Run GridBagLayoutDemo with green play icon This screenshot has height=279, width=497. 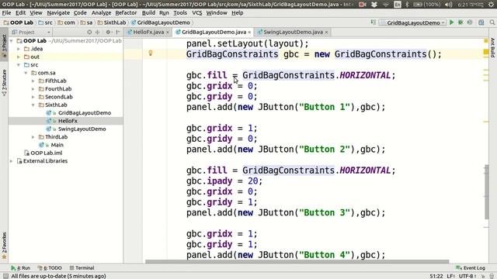(x=452, y=22)
